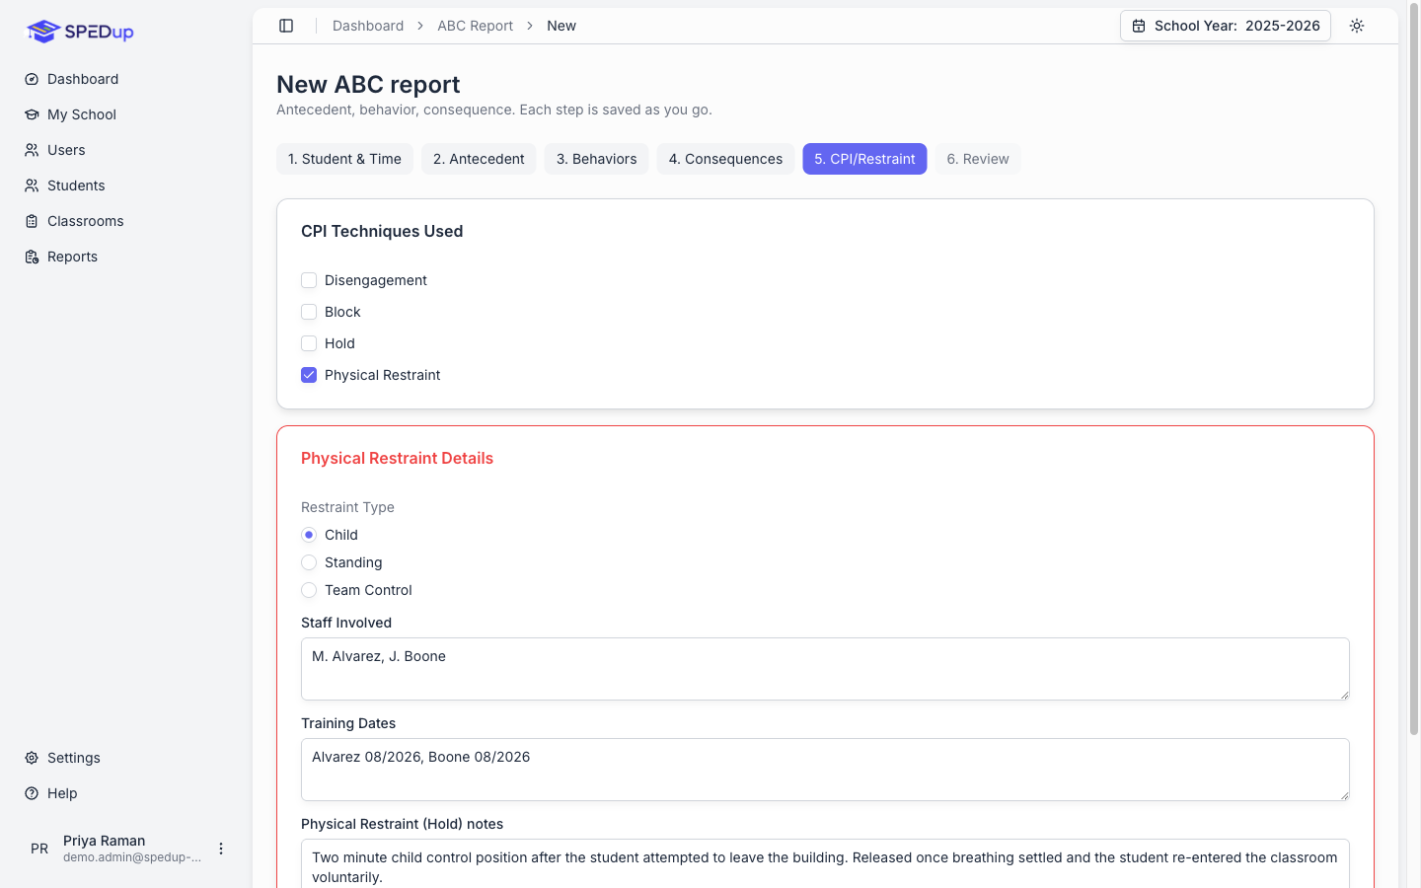Click the Restraint Type label
The width and height of the screenshot is (1421, 888).
(347, 507)
